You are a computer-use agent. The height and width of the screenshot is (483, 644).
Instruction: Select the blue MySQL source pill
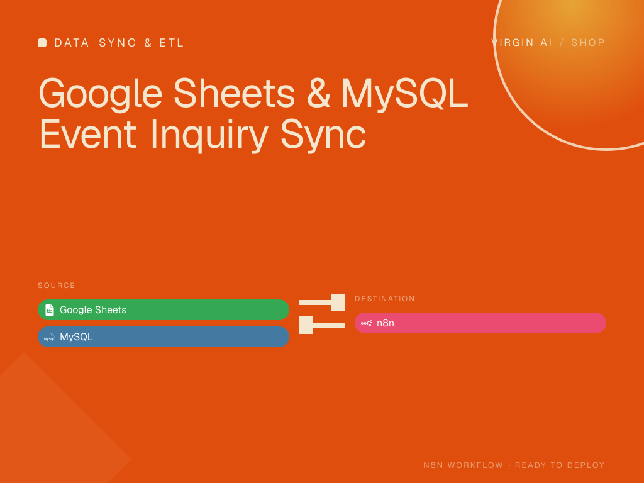pyautogui.click(x=164, y=337)
